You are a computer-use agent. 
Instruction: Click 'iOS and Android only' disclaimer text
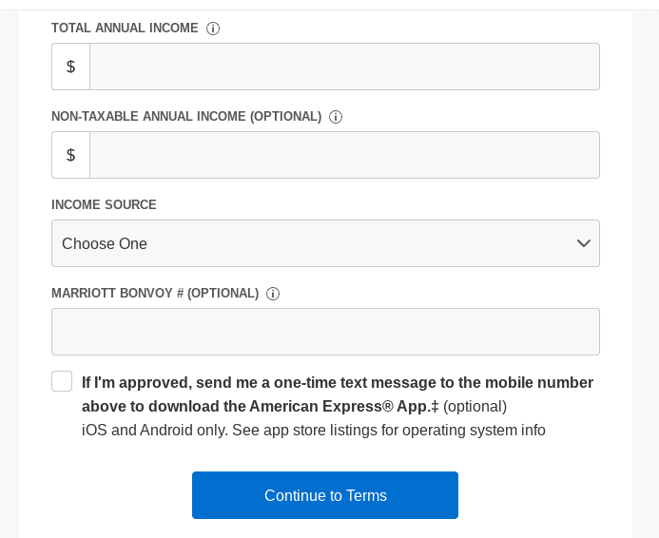pyautogui.click(x=314, y=431)
